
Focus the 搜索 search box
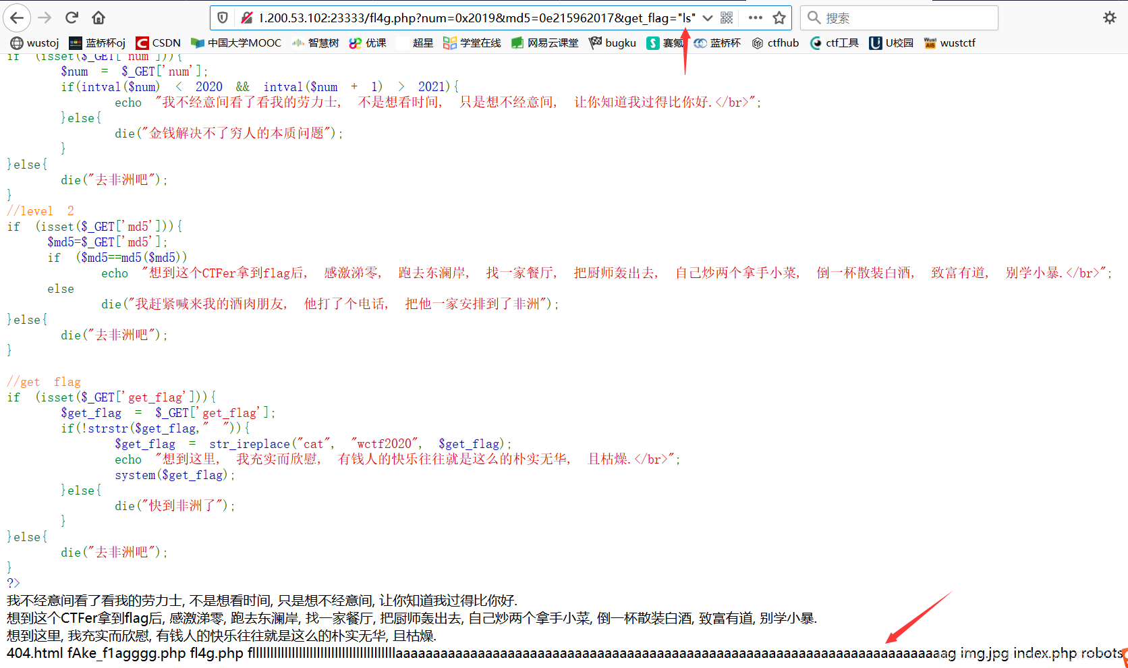tap(899, 18)
